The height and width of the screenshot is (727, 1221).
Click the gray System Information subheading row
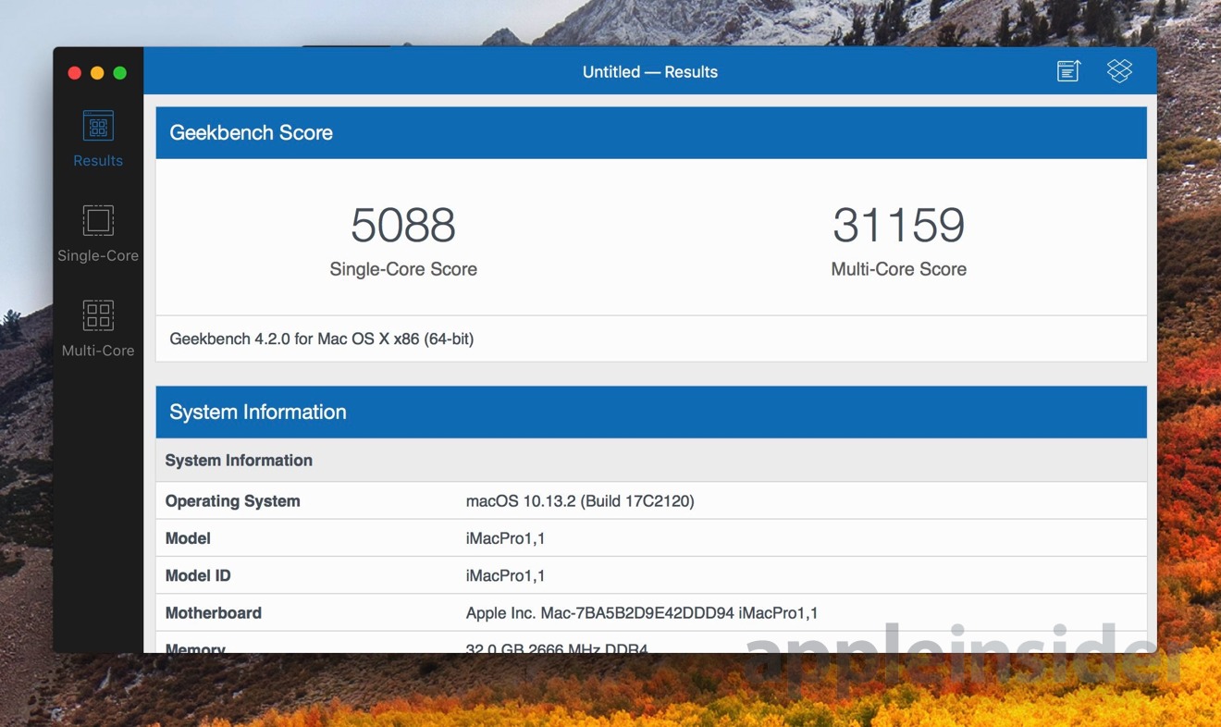(651, 461)
